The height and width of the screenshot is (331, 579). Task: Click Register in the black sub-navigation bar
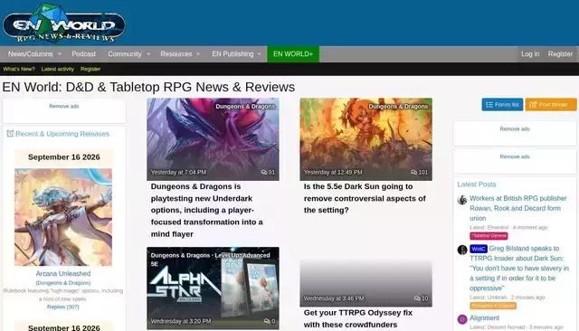[90, 69]
